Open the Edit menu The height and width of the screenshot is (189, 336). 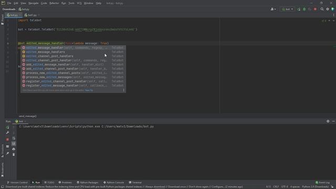pyautogui.click(x=16, y=3)
